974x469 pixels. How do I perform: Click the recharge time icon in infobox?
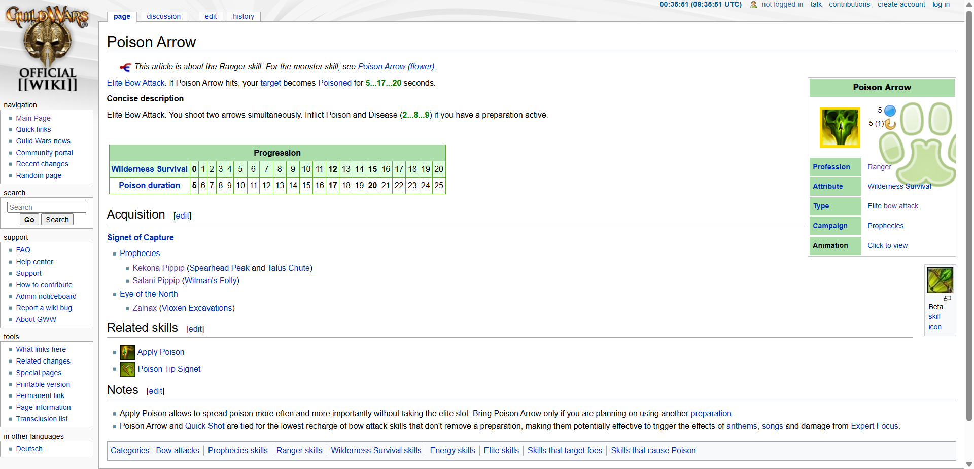tap(890, 124)
